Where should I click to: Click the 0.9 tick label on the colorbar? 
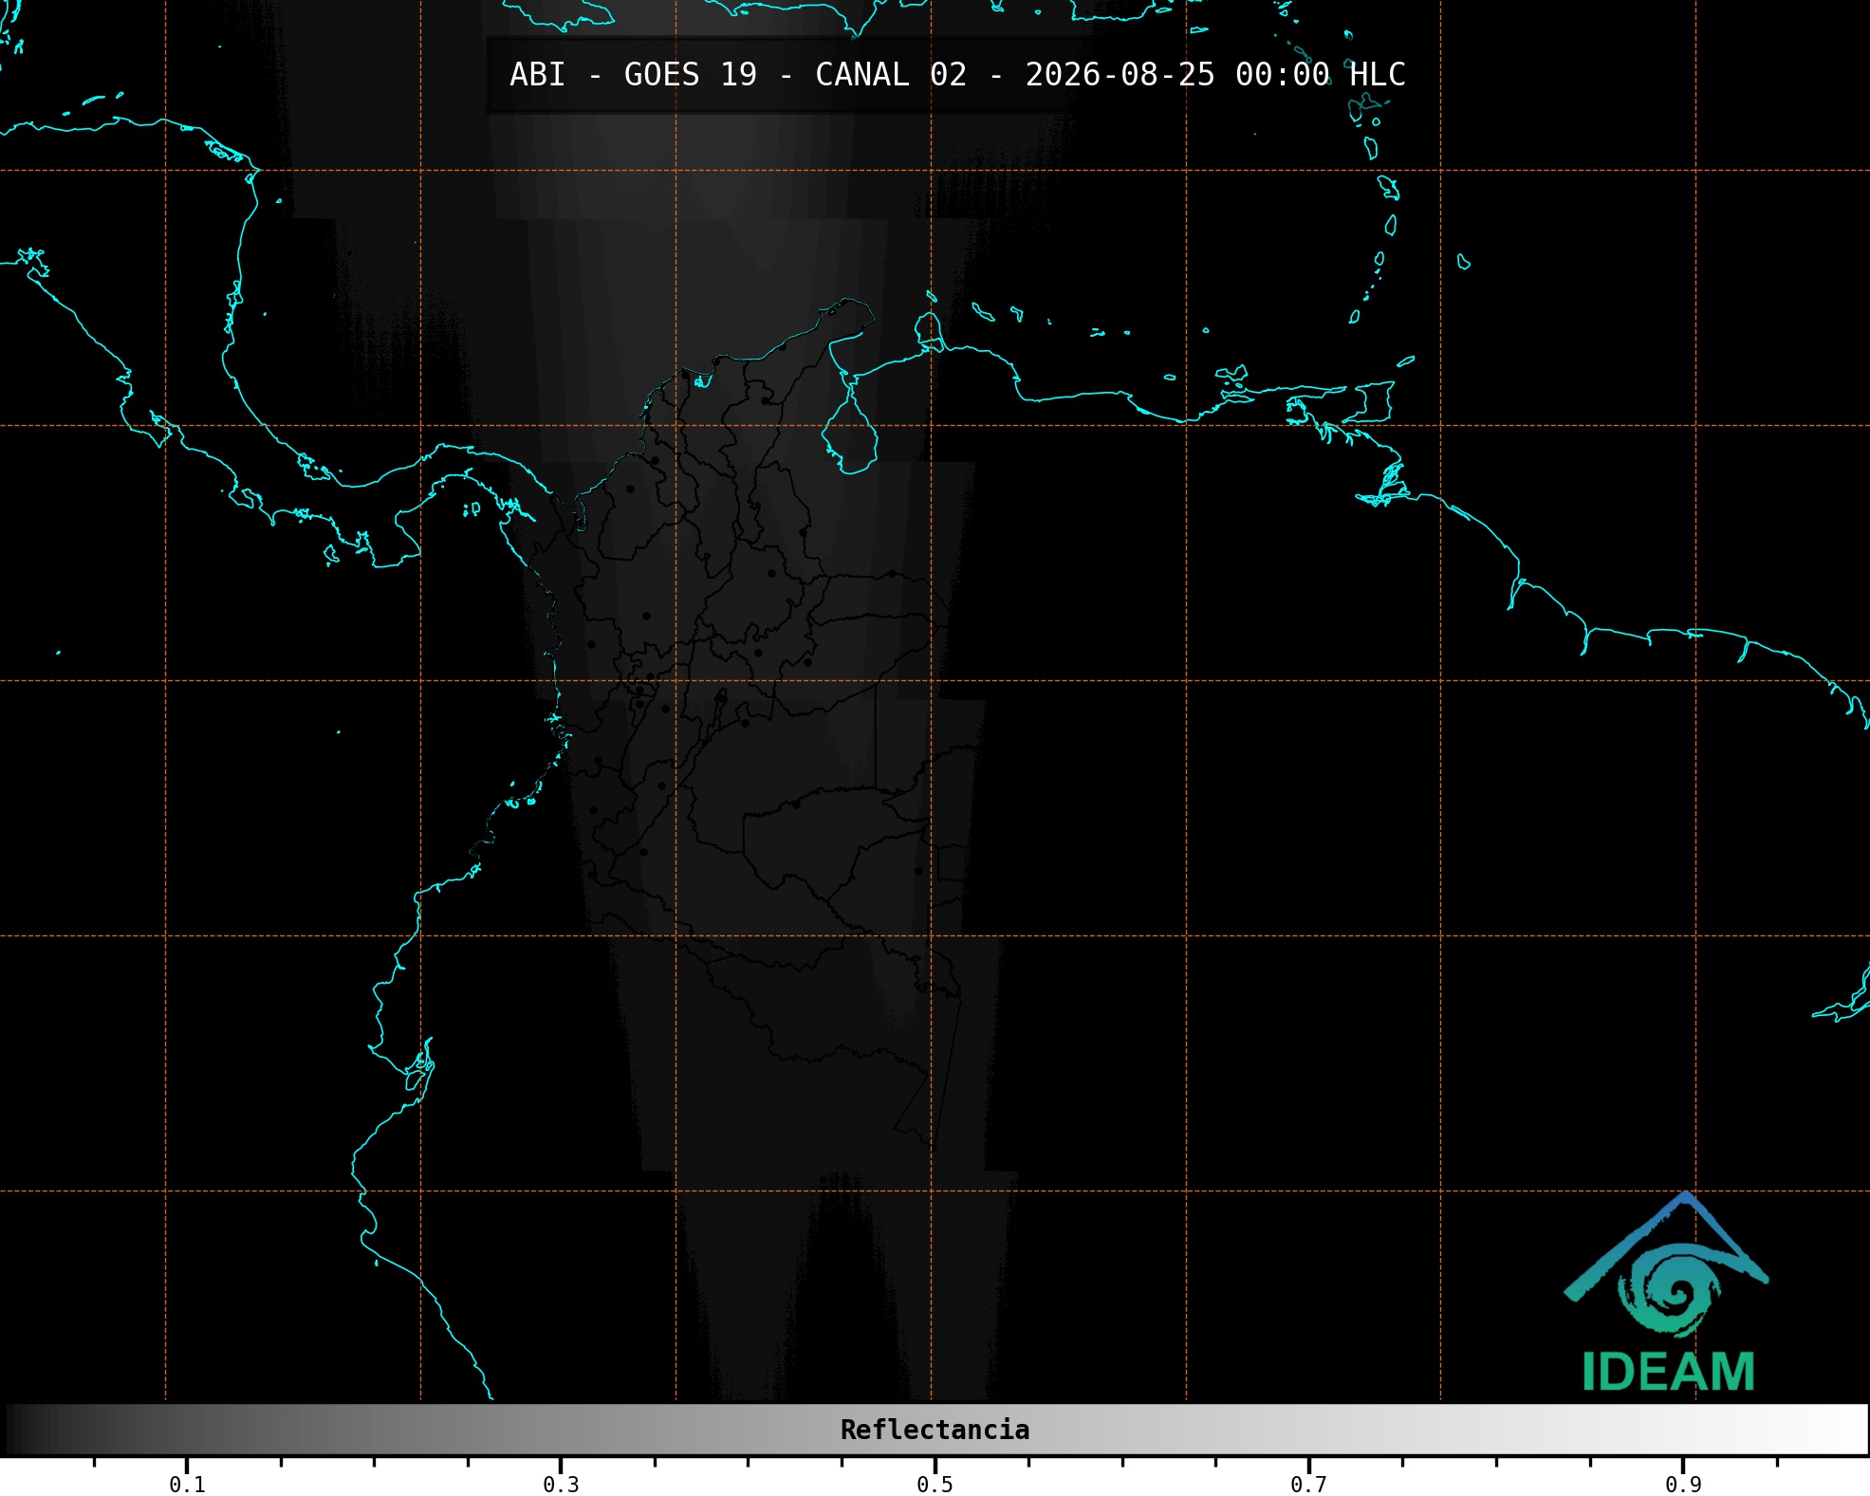click(1683, 1485)
